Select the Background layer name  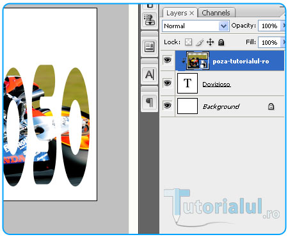point(221,106)
